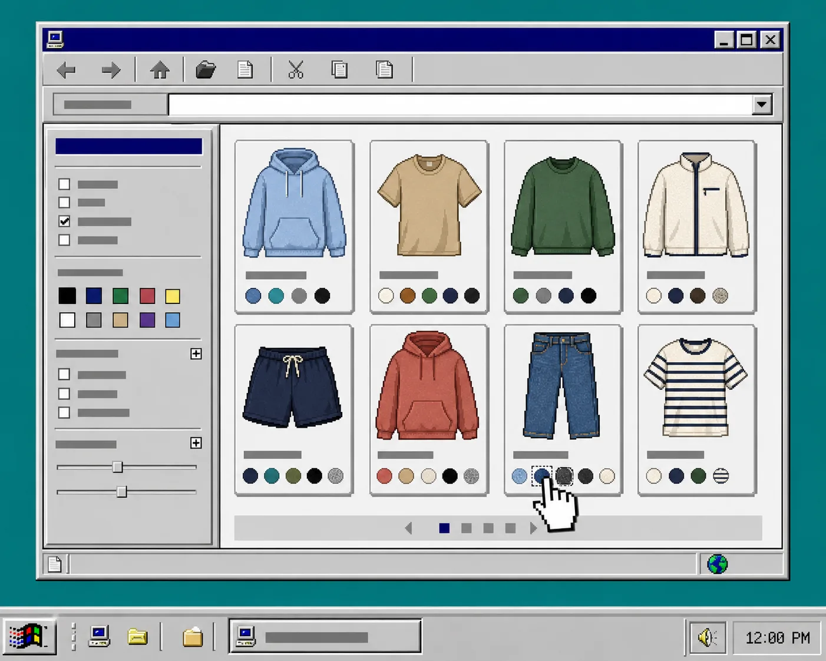
Task: Click the open folder quick-launch icon on the taskbar
Action: 137,636
